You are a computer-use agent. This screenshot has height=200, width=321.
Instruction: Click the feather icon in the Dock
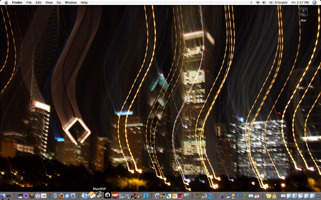coord(169,196)
